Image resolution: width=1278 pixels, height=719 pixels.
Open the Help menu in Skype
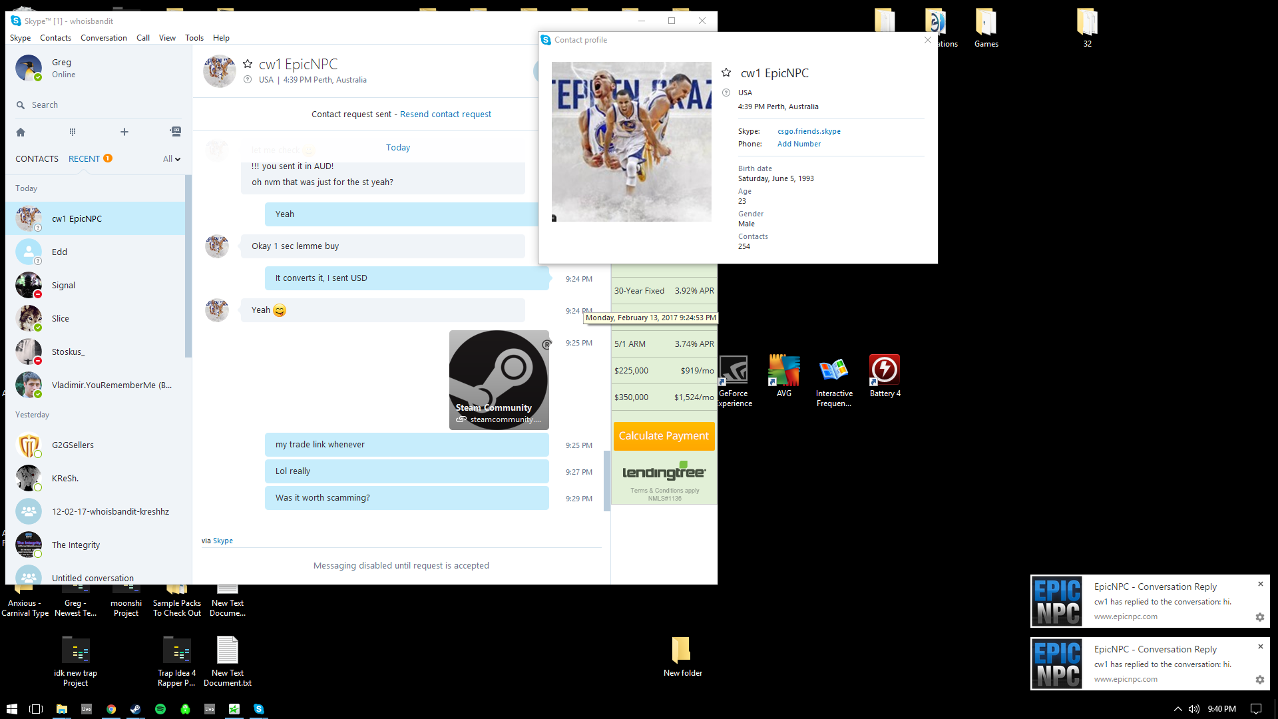pos(221,38)
